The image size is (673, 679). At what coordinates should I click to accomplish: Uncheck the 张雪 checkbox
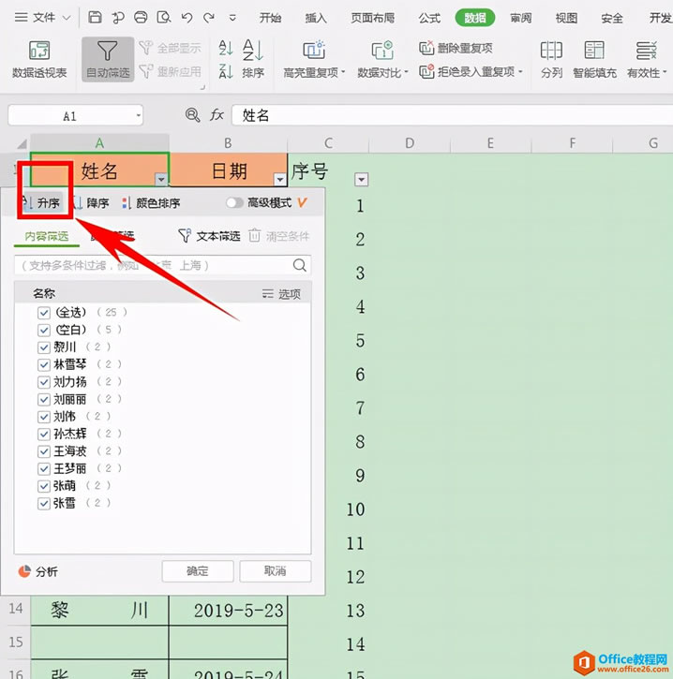coord(44,503)
